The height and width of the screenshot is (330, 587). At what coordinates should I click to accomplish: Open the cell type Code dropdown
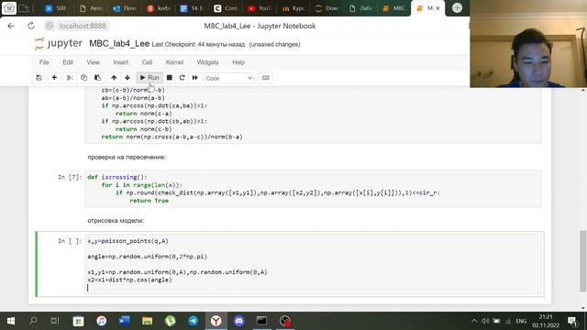tap(229, 78)
